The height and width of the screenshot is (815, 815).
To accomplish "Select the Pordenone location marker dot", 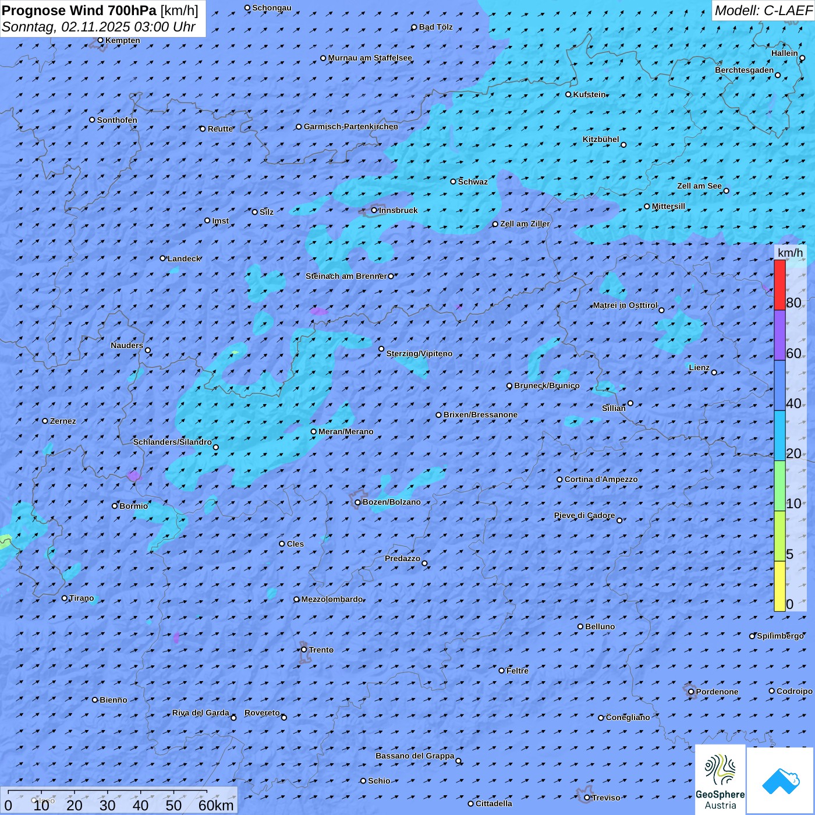I will tap(692, 692).
